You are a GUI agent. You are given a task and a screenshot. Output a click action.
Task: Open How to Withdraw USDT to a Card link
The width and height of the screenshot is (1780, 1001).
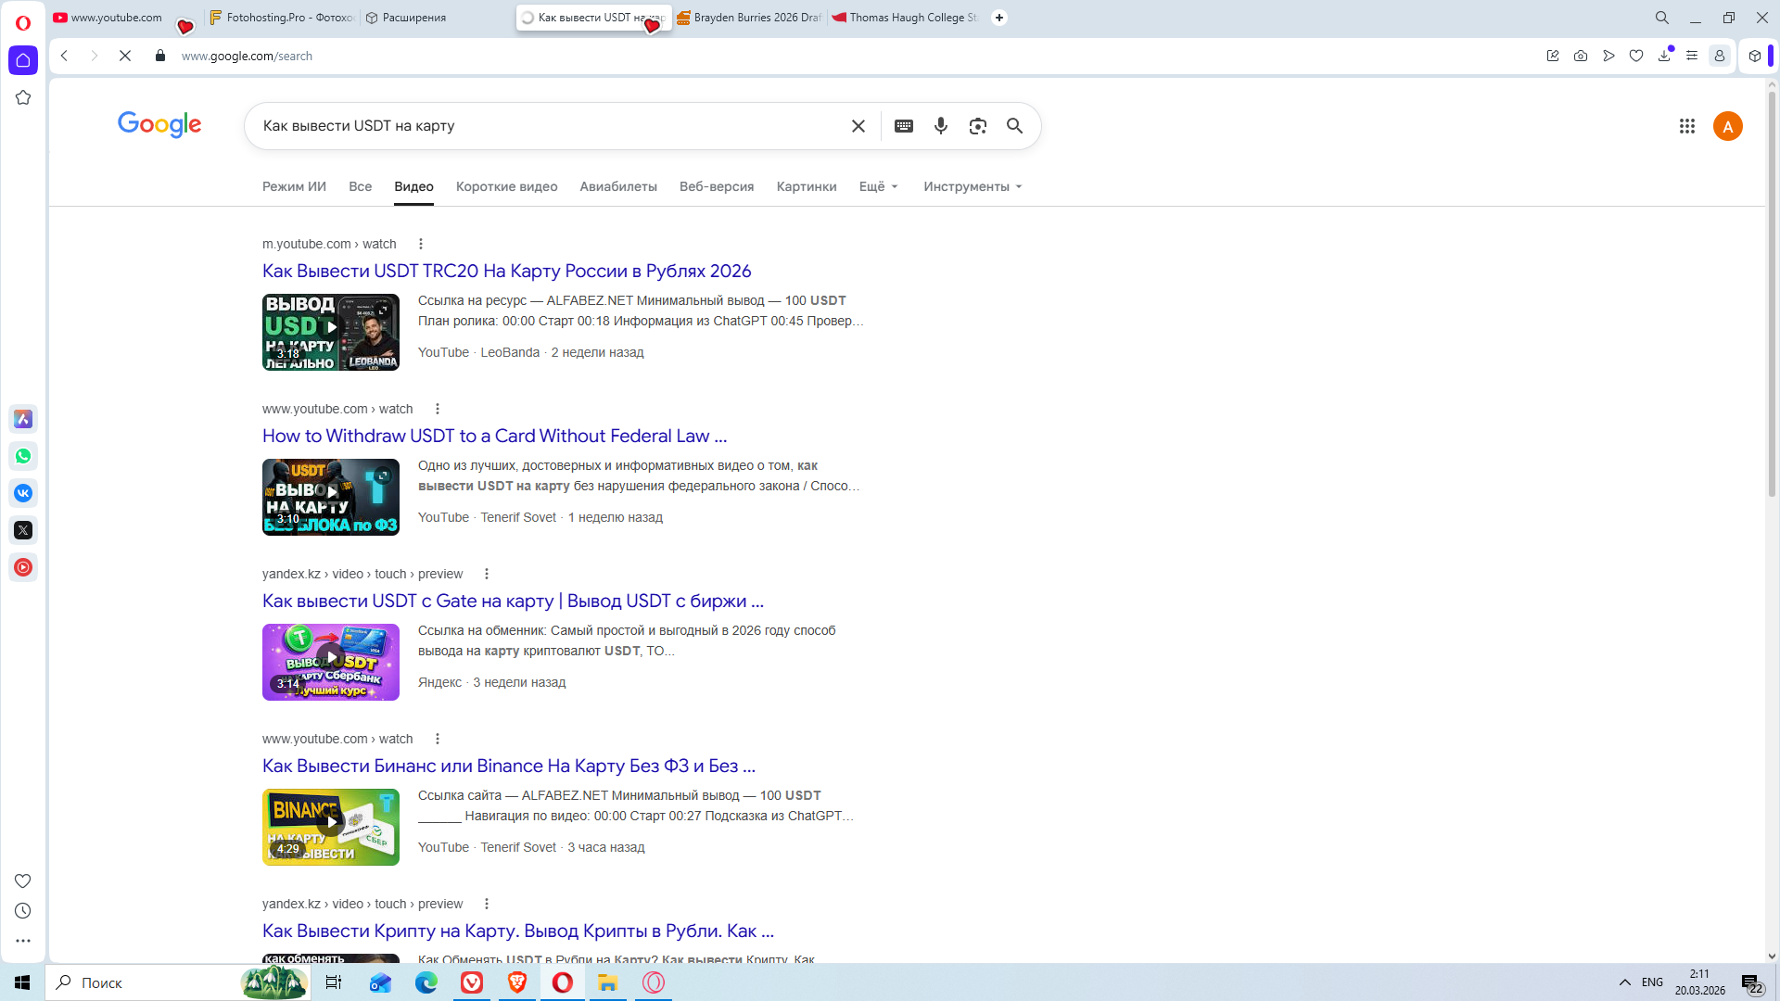pos(494,436)
